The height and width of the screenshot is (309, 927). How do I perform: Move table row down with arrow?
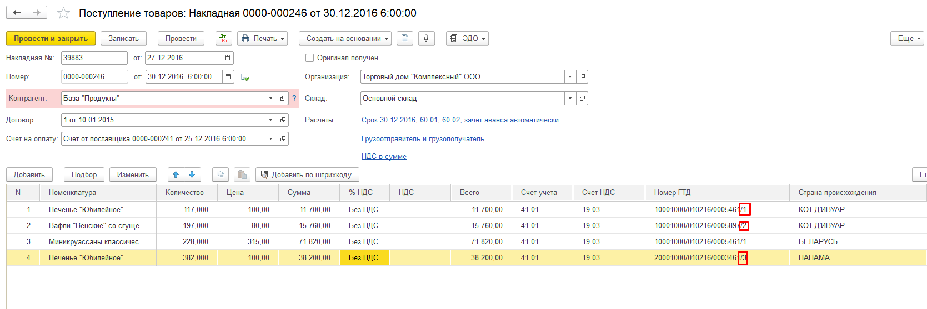coord(192,174)
